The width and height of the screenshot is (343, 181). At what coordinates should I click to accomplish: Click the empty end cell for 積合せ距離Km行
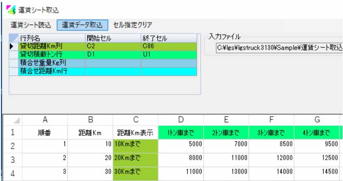[x=169, y=71]
